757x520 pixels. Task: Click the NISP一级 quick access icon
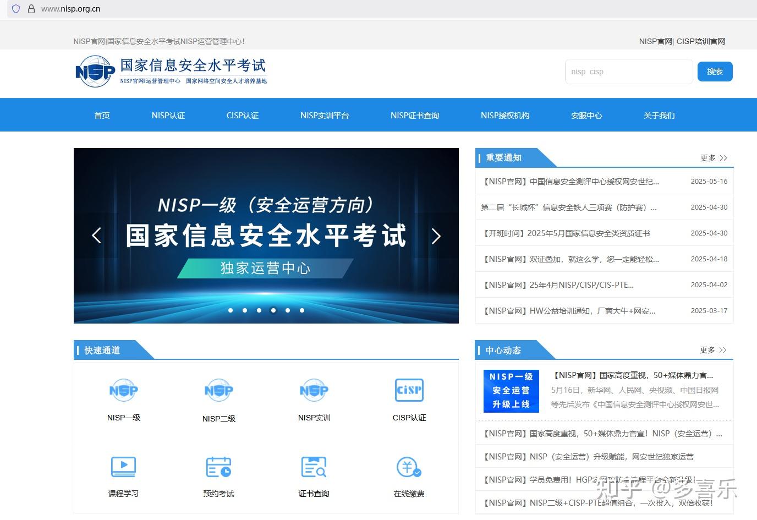pos(124,390)
